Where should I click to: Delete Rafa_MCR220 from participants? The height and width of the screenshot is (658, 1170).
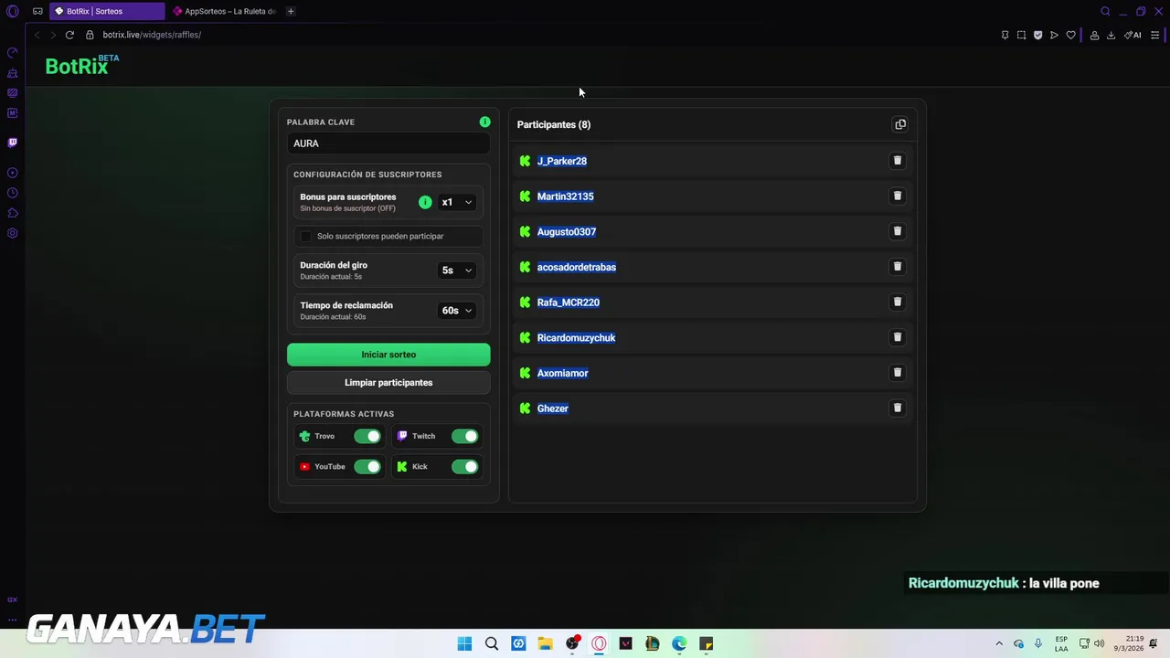[x=898, y=302]
